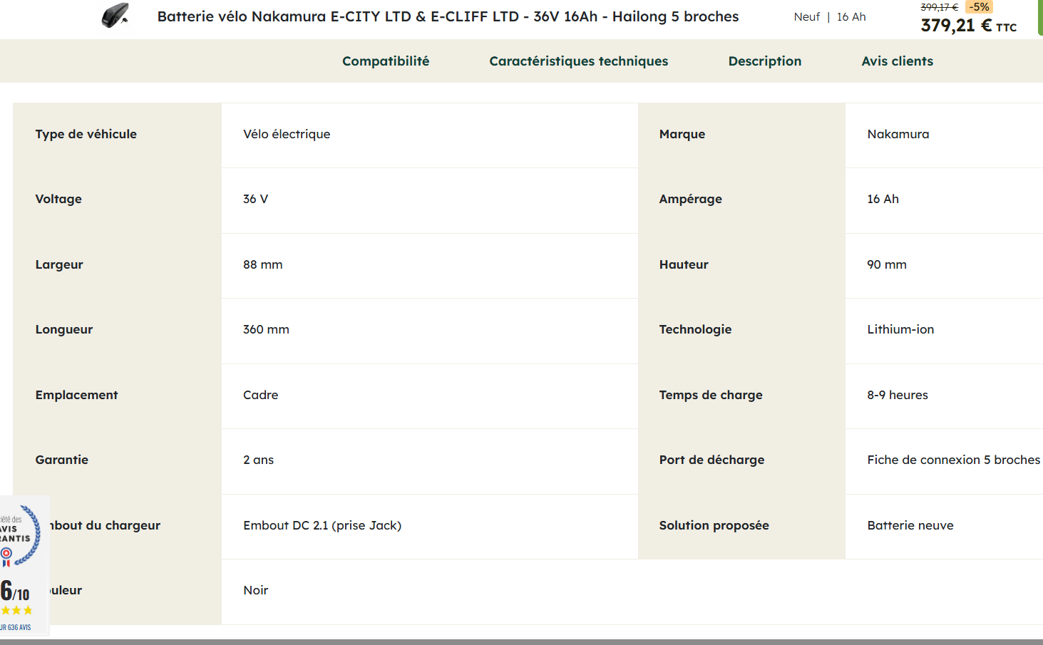The width and height of the screenshot is (1043, 645).
Task: Click the Embout DC 2.1 (prise Jack) value
Action: pos(322,525)
